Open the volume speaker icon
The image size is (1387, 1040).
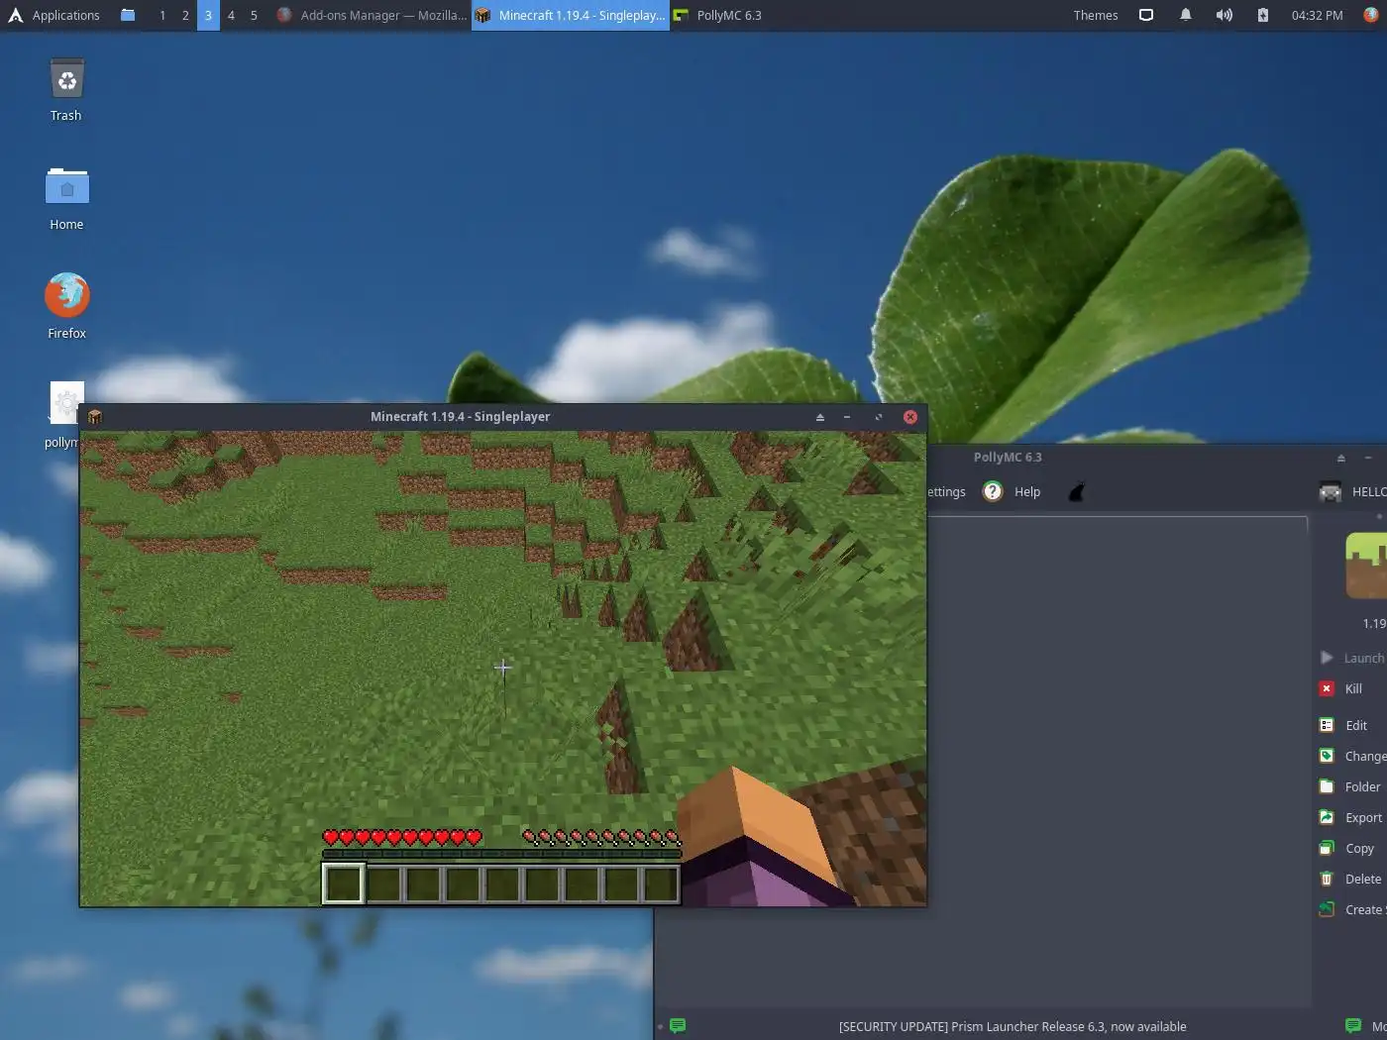click(x=1225, y=15)
